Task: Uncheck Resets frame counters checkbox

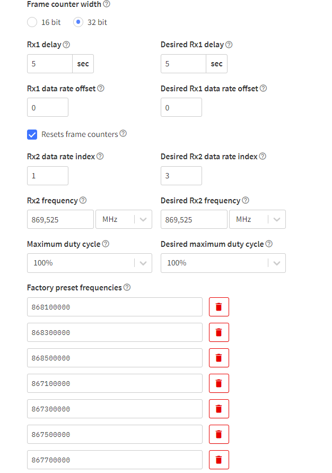Action: tap(32, 134)
